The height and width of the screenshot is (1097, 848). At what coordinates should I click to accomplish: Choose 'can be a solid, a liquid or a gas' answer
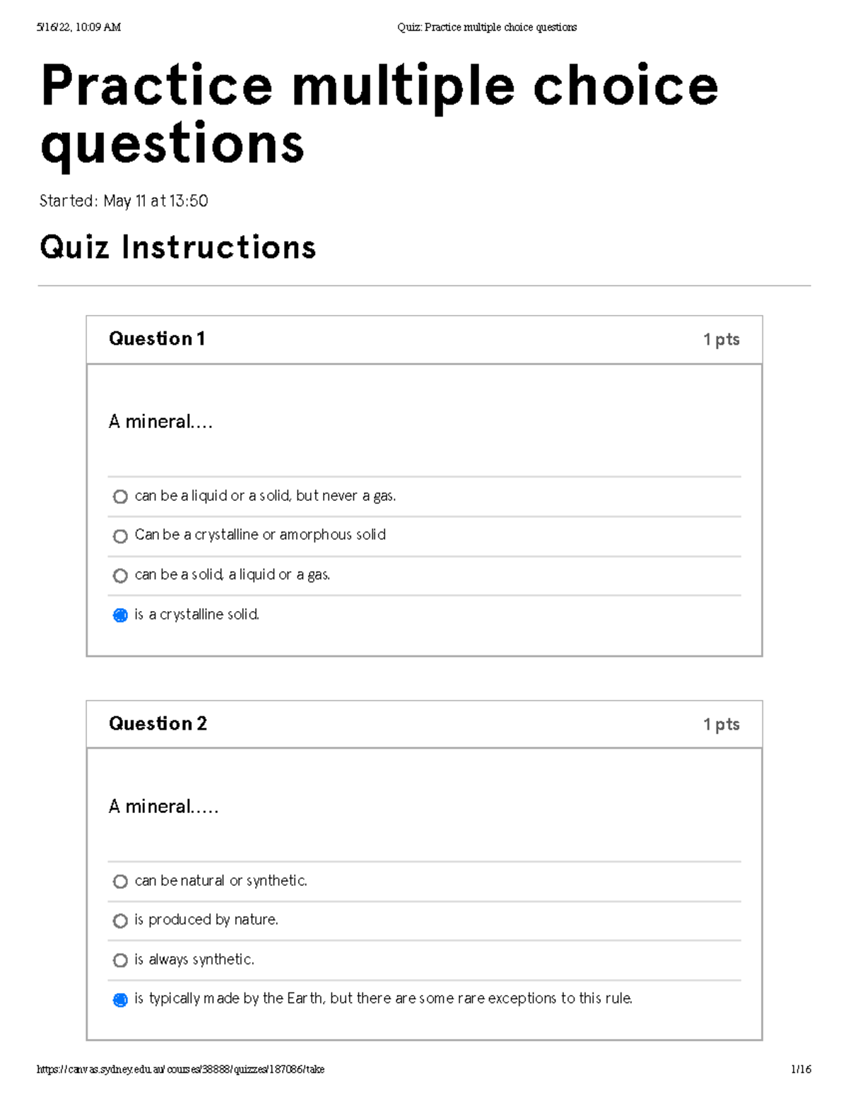[x=119, y=576]
